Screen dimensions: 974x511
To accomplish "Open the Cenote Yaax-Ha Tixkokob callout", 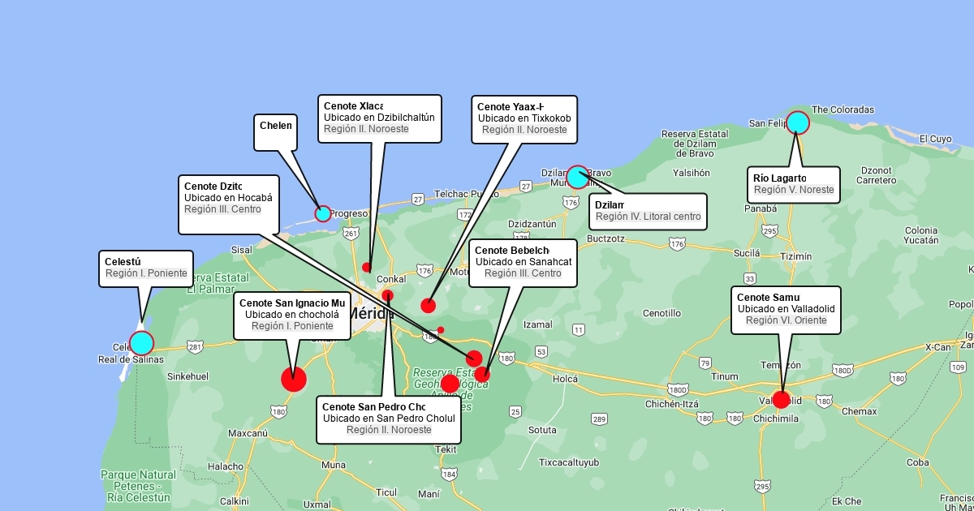I will point(524,118).
